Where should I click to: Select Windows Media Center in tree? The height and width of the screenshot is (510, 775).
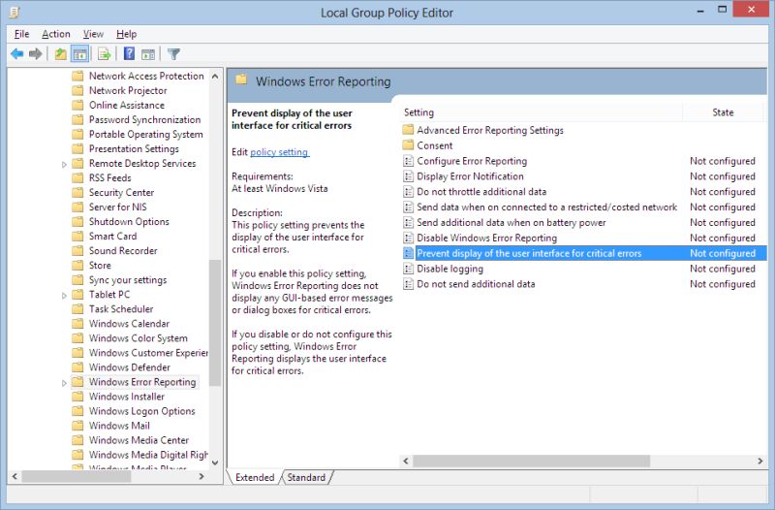139,440
